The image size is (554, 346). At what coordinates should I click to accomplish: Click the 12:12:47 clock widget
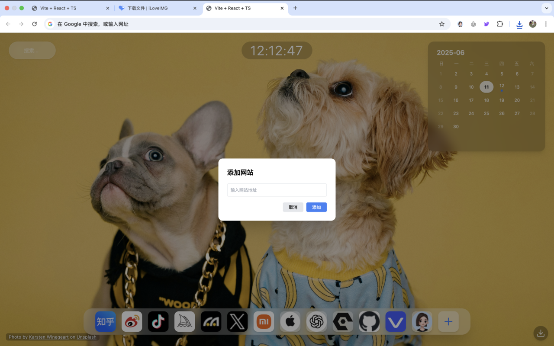277,51
